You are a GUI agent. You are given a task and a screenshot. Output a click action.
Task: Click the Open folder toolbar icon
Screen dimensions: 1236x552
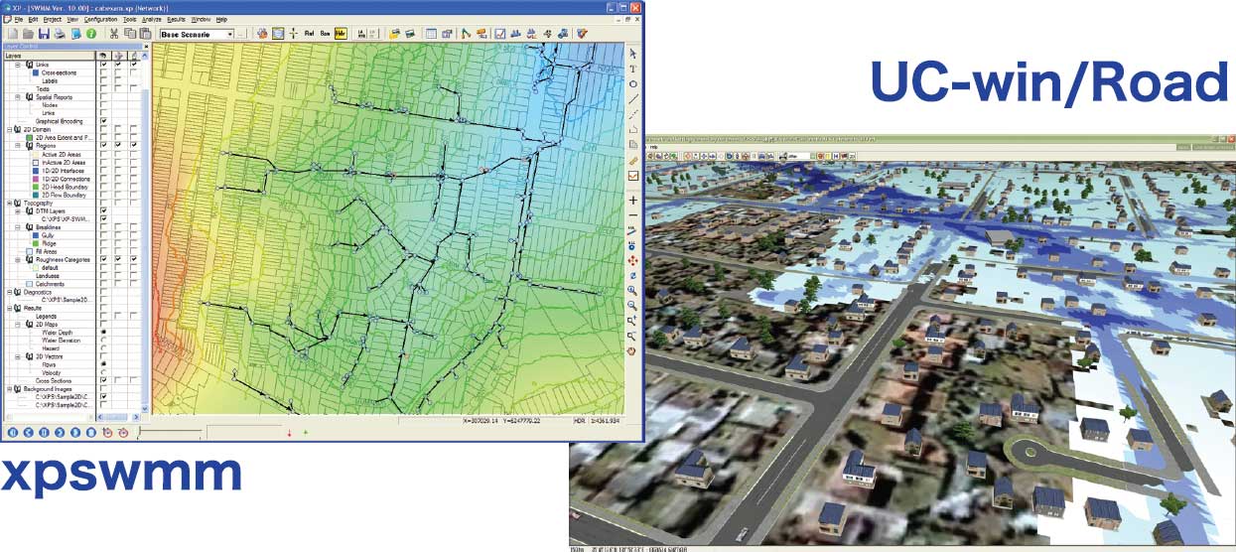(x=27, y=33)
